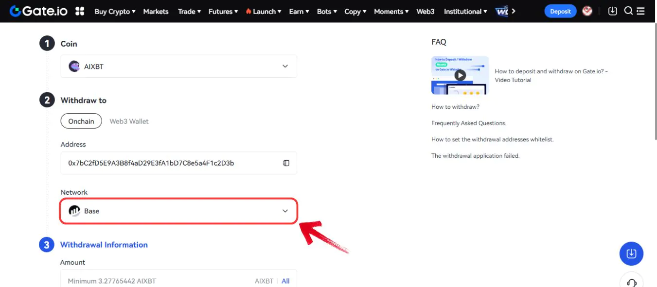Click the withdrawal Address input field
Viewport: 657px width, 287px height.
tap(178, 163)
